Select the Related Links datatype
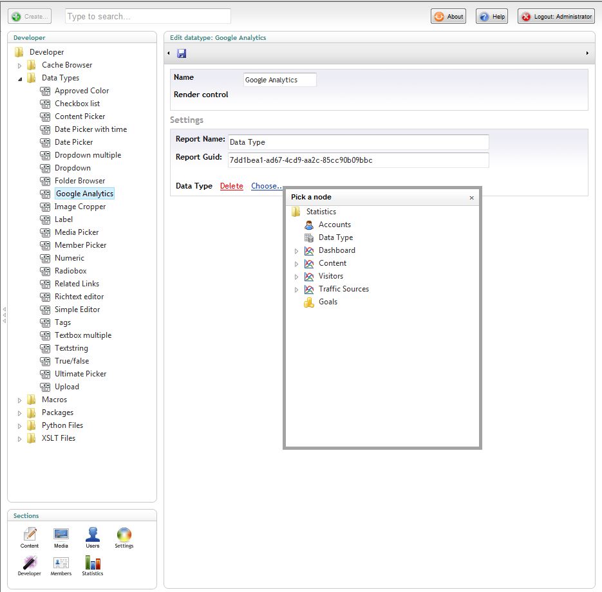The width and height of the screenshot is (602, 592). point(77,284)
